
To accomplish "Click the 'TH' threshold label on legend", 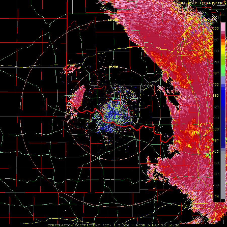I will pos(217,196).
